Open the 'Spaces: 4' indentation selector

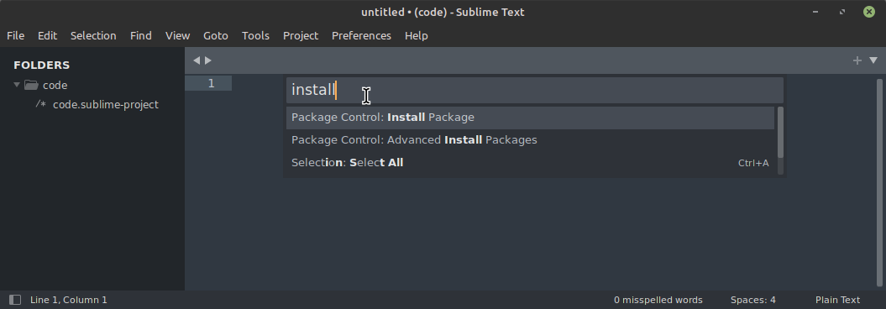pos(753,300)
